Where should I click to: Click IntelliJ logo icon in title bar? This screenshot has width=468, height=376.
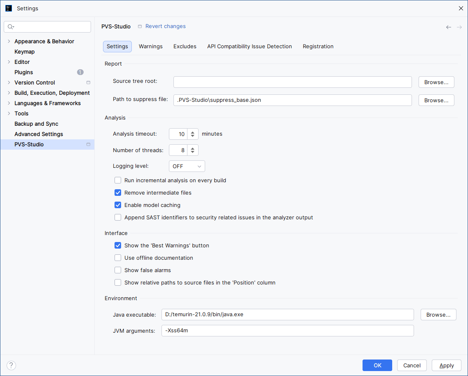pyautogui.click(x=9, y=8)
